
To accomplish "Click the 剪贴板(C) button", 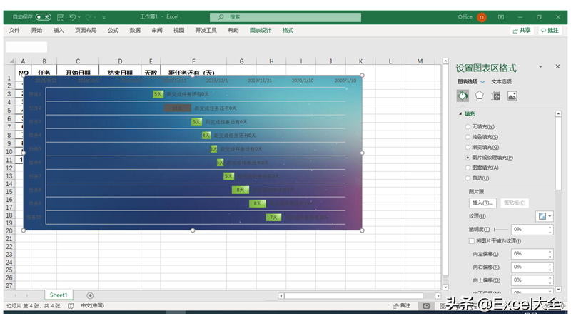I will coord(515,203).
